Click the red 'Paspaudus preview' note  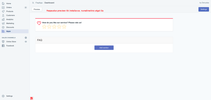pos(75,11)
